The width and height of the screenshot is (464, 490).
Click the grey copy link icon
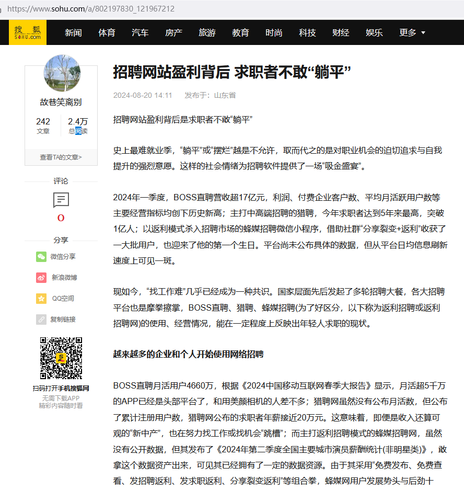41,320
